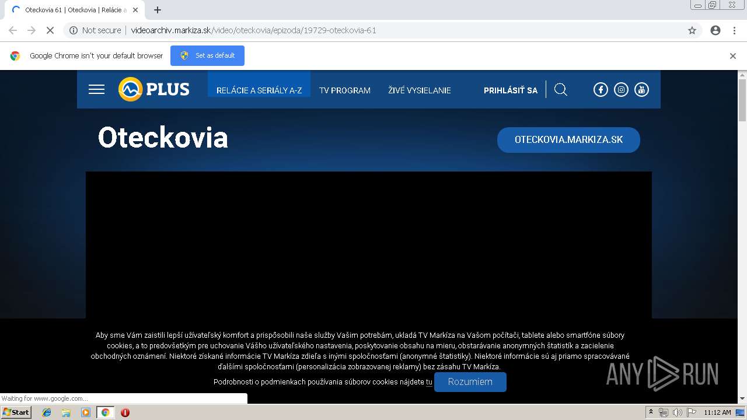
Task: Stop loading the page
Action: coord(50,30)
